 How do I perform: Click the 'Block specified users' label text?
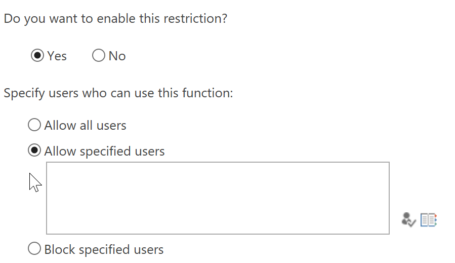[x=104, y=250]
